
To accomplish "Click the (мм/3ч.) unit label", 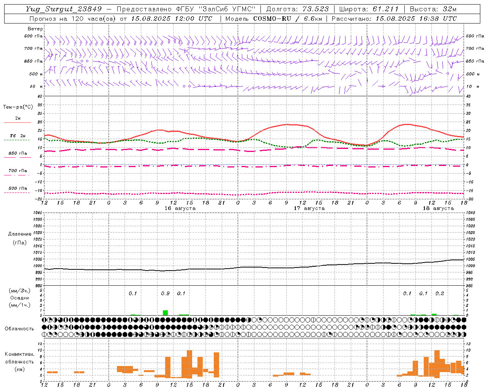I will click(19, 291).
